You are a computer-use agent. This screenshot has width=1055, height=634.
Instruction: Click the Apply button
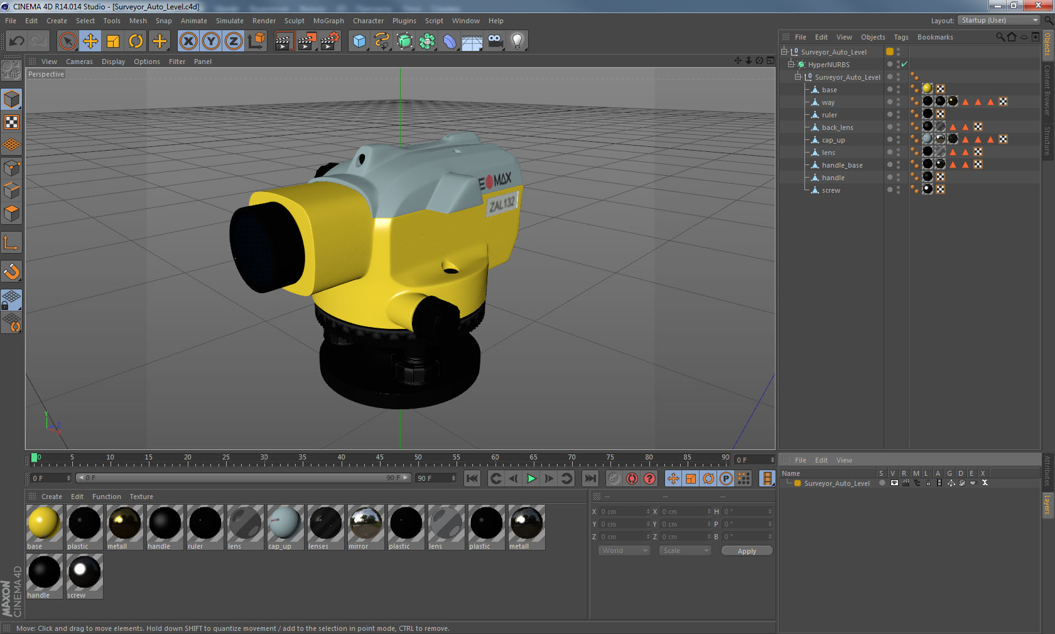coord(747,551)
